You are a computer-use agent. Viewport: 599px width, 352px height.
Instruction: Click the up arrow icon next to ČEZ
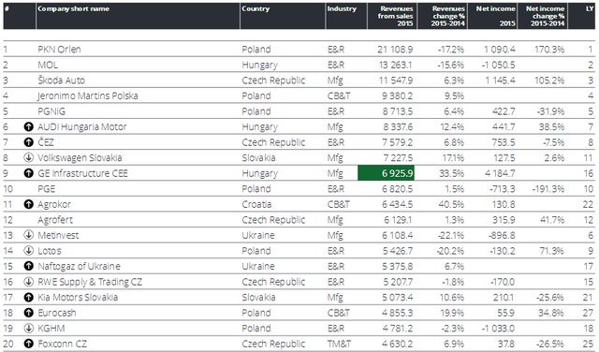click(x=28, y=142)
